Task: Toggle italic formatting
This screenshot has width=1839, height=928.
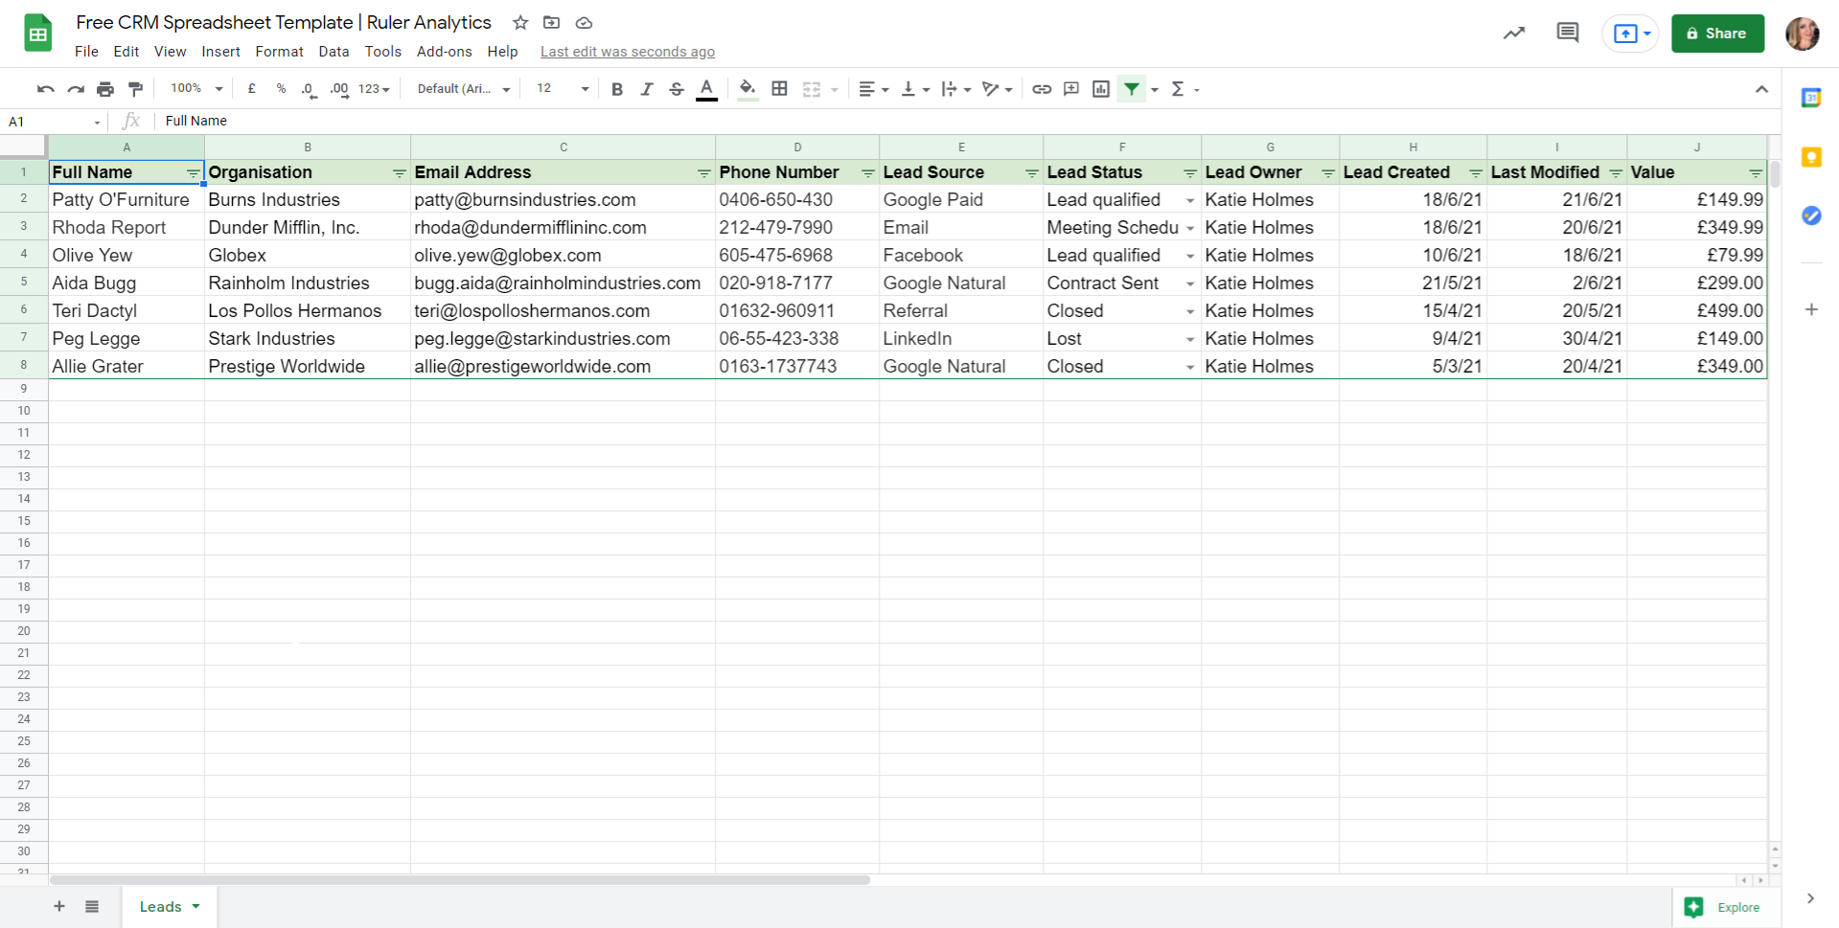Action: 647,88
